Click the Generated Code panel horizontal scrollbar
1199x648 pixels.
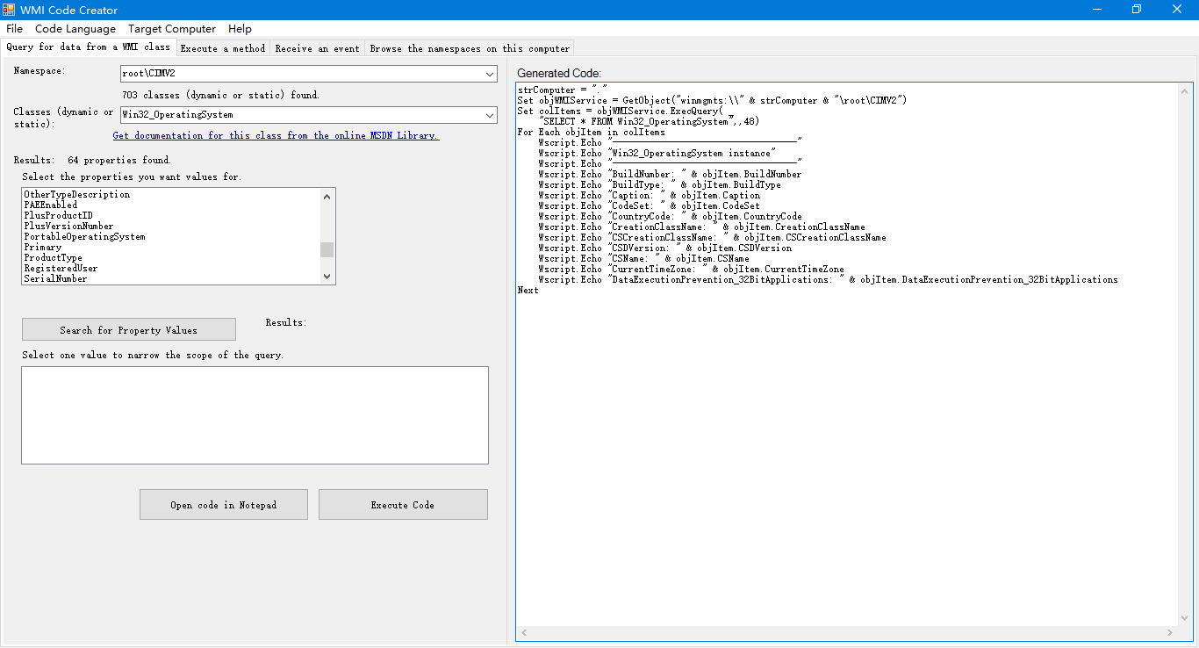847,632
